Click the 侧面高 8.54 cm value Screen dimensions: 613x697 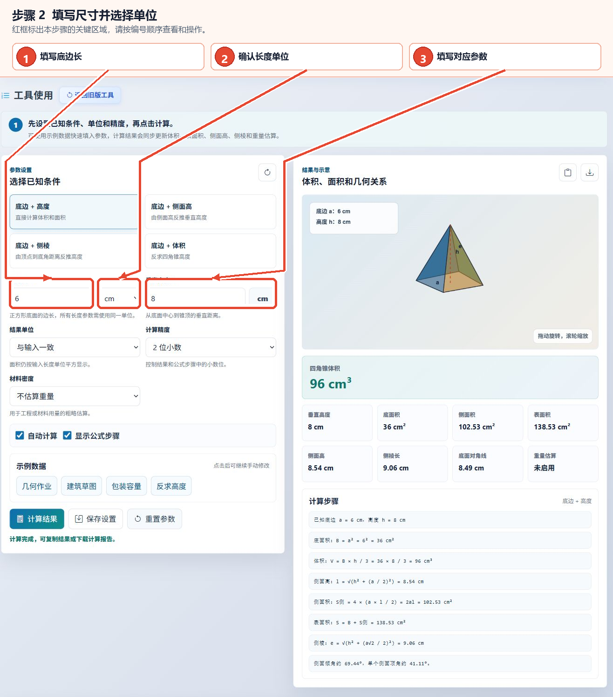(x=320, y=468)
